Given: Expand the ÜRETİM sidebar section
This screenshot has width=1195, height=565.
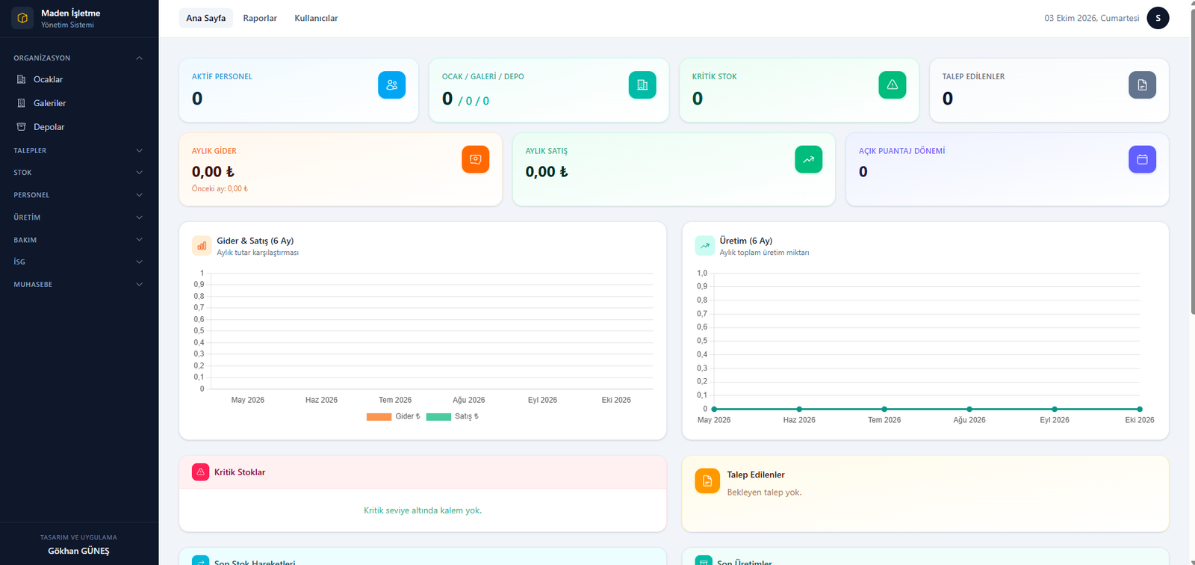Looking at the screenshot, I should pyautogui.click(x=78, y=217).
